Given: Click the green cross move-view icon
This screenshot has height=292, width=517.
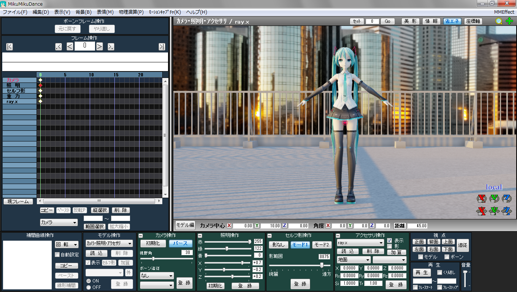Looking at the screenshot, I should pyautogui.click(x=509, y=21).
